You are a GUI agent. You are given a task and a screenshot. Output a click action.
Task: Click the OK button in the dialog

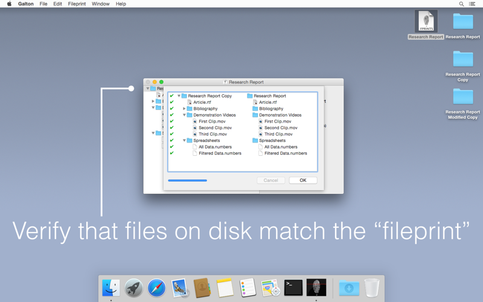[303, 180]
